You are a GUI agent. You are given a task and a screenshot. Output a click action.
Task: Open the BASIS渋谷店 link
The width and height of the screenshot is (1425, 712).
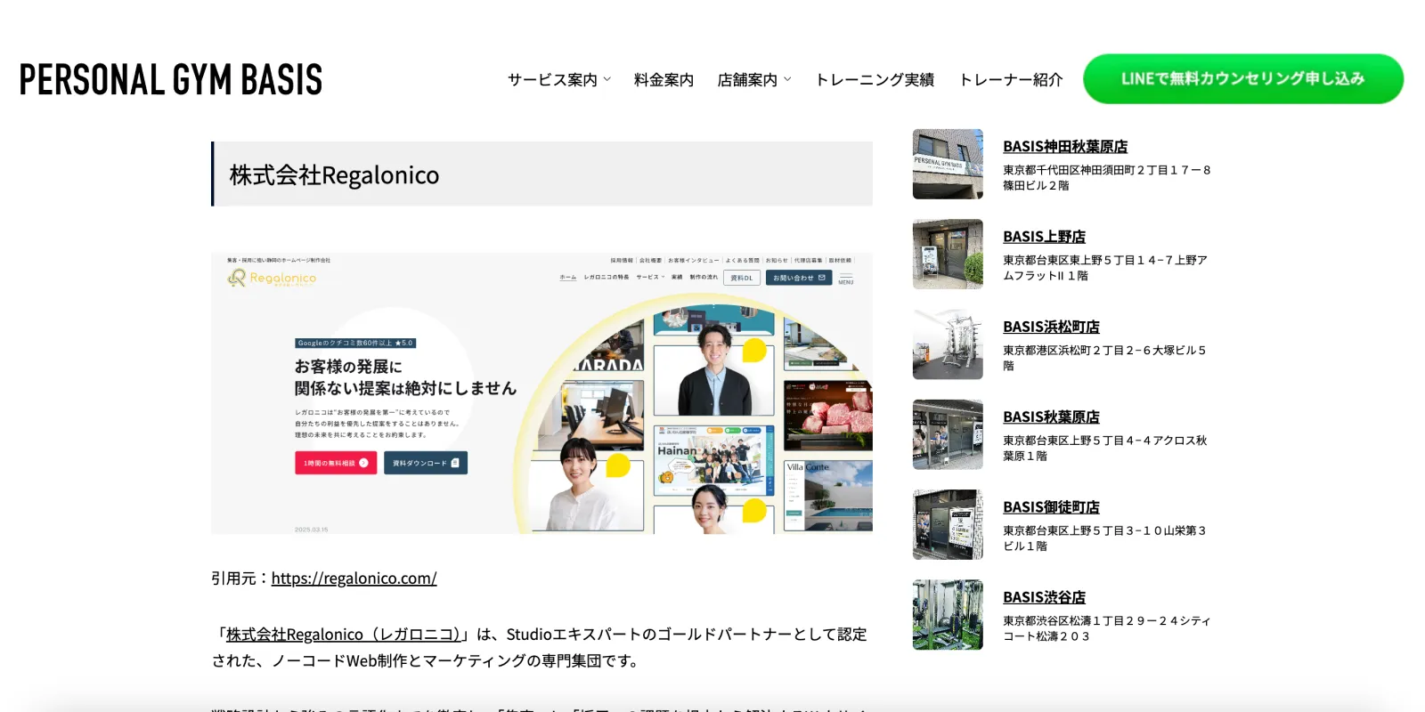coord(1044,597)
